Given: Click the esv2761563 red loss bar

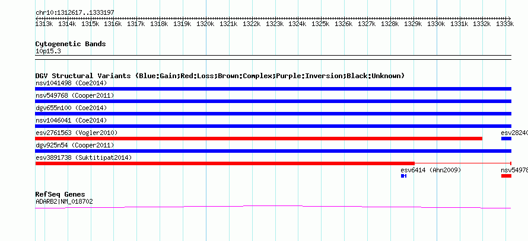Looking at the screenshot, I should [259, 139].
